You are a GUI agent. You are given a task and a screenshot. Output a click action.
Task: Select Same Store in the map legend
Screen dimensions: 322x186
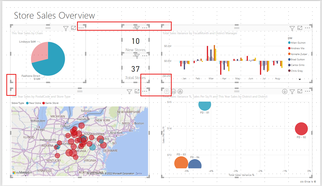click(x=50, y=103)
